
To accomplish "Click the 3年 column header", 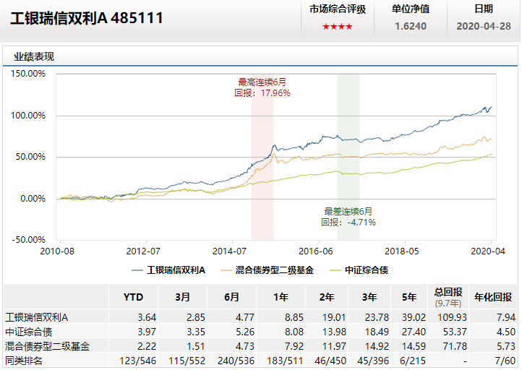I will pos(369,297).
